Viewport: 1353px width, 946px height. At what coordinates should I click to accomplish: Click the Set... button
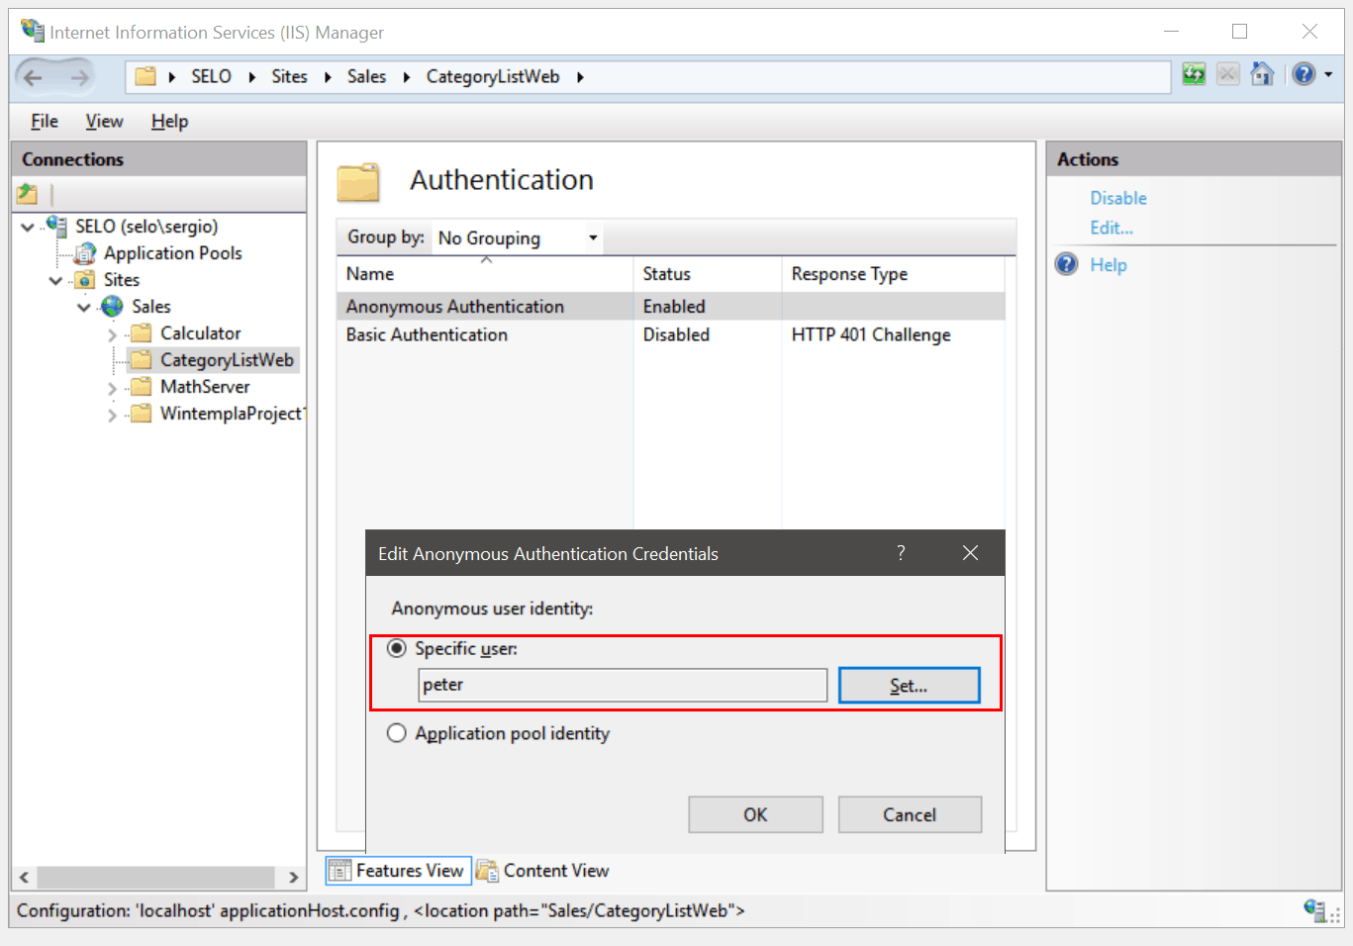[909, 686]
